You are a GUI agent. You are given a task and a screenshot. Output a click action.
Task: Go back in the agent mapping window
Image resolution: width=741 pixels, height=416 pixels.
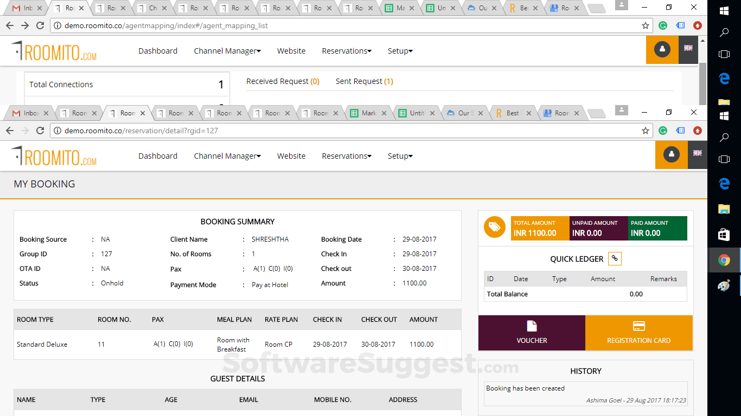[x=10, y=25]
